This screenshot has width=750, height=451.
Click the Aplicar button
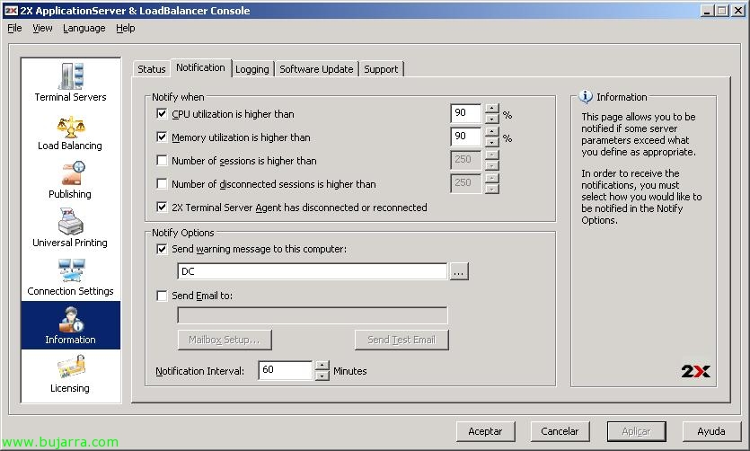tap(636, 431)
